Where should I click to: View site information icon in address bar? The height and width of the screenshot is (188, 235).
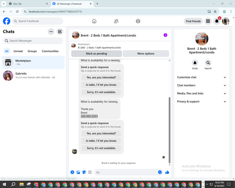[x=25, y=12]
